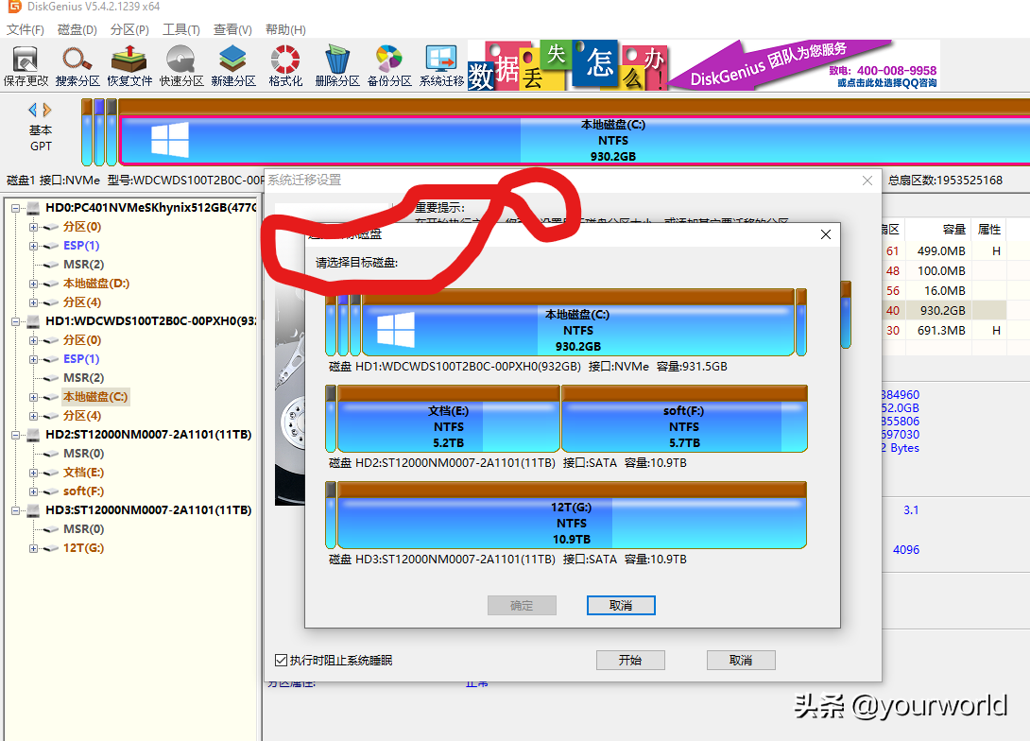The height and width of the screenshot is (741, 1030).
Task: Open the Backup Partition (备份分区) tool
Action: click(389, 66)
